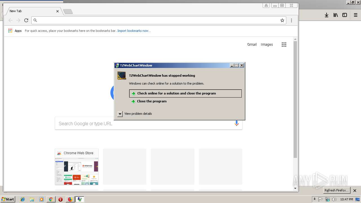The image size is (361, 203).
Task: Start voice search with microphone icon
Action: tap(237, 123)
